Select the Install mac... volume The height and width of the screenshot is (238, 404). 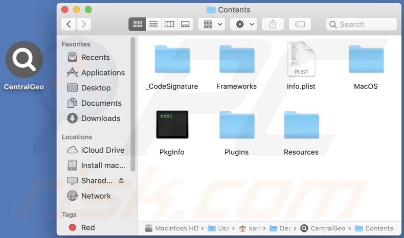(96, 165)
